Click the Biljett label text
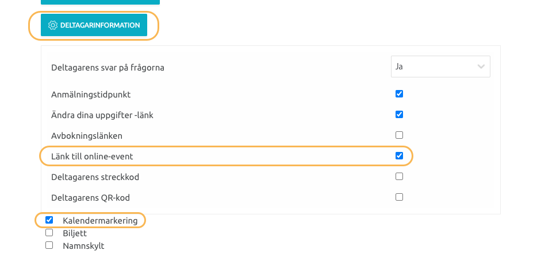The width and height of the screenshot is (541, 258). pyautogui.click(x=75, y=233)
